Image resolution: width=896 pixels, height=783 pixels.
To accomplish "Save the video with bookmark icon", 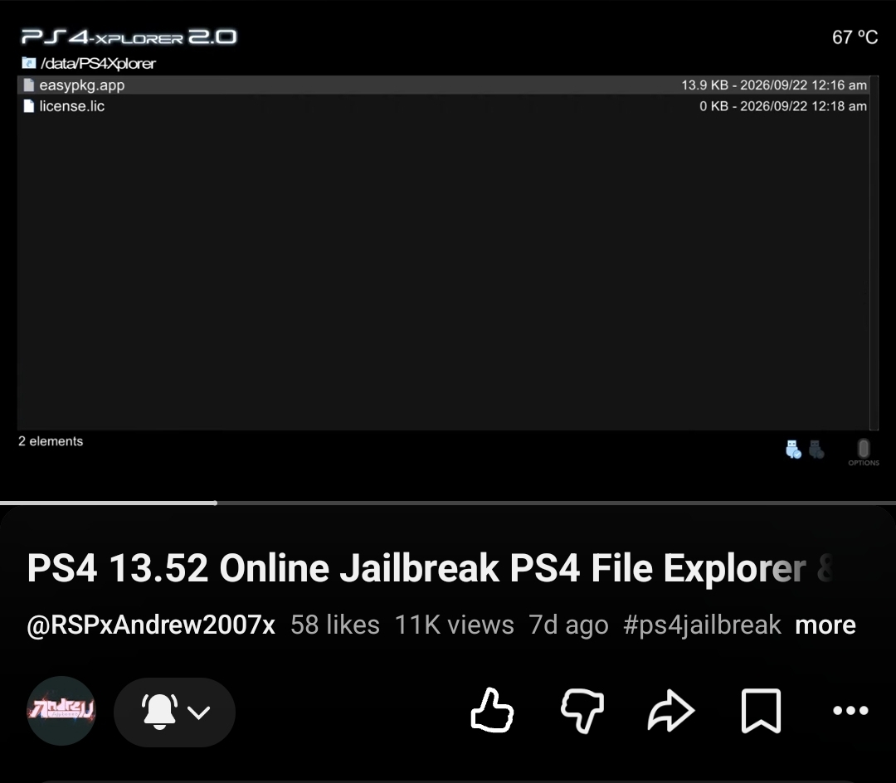I will click(x=761, y=711).
